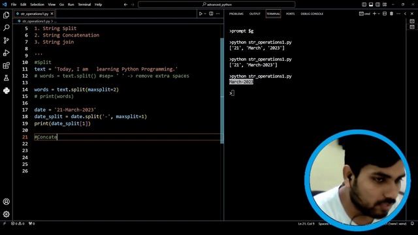Go back with the navigation arrow

pyautogui.click(x=125, y=5)
